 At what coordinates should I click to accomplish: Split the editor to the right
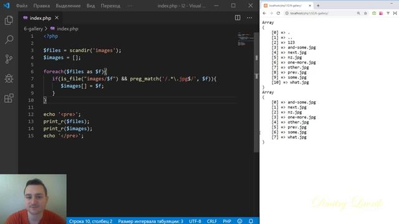[238, 17]
